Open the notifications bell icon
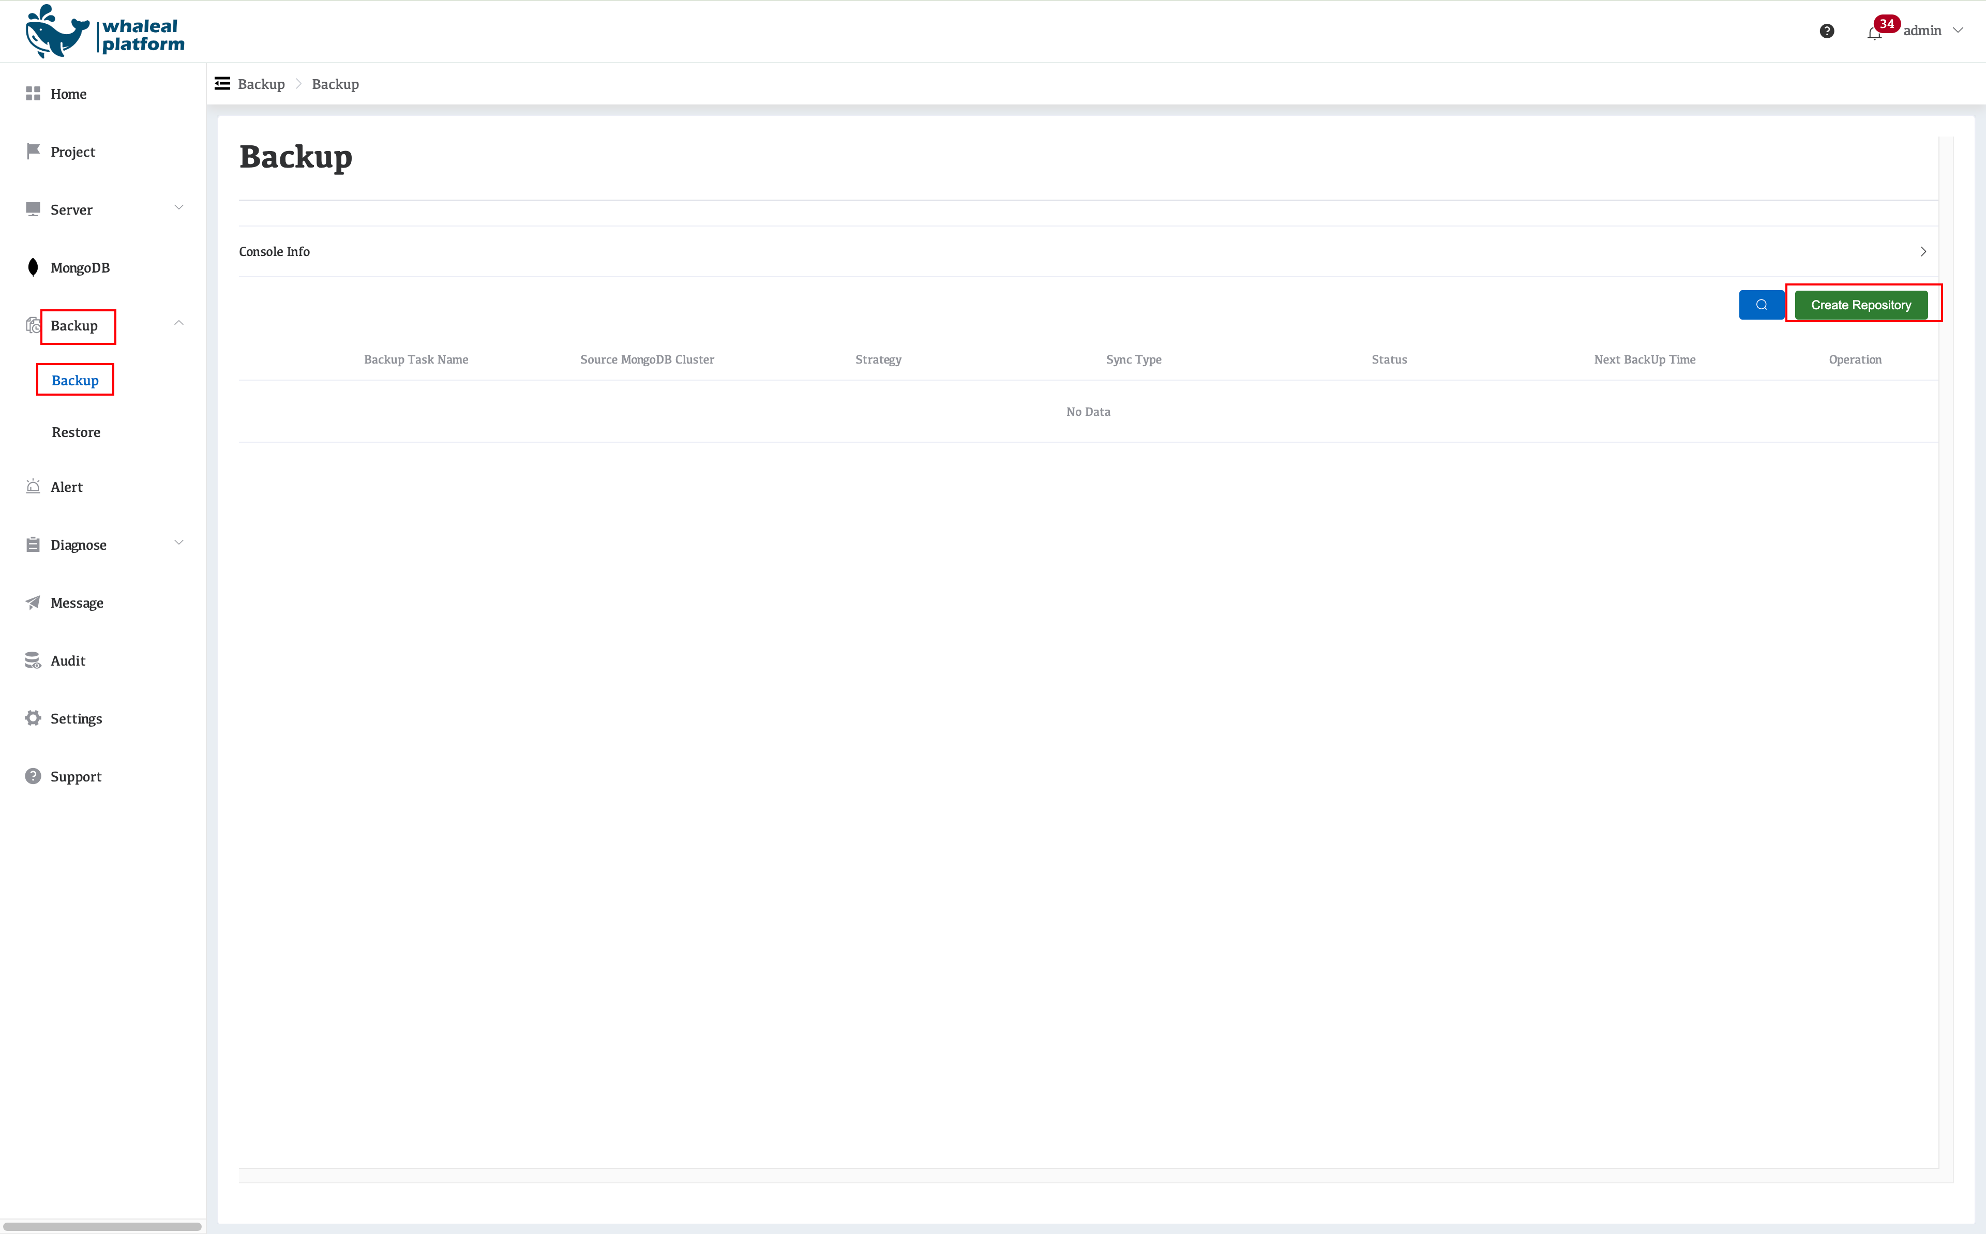1986x1234 pixels. coord(1873,33)
